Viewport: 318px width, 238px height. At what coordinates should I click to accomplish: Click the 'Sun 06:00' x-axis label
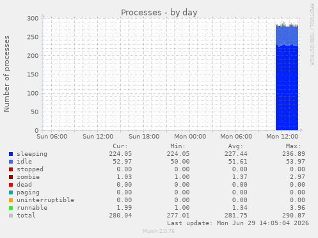point(52,137)
